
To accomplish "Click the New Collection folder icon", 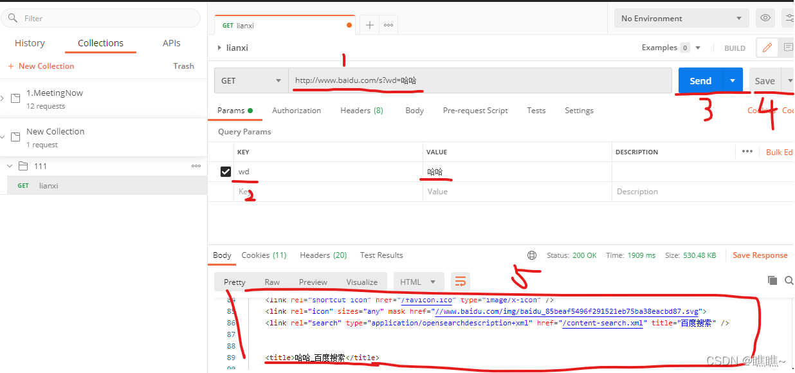I will 15,137.
